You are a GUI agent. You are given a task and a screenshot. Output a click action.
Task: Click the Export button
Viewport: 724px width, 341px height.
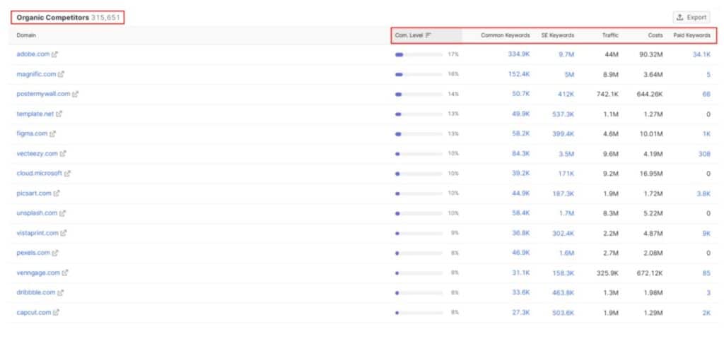pyautogui.click(x=691, y=18)
